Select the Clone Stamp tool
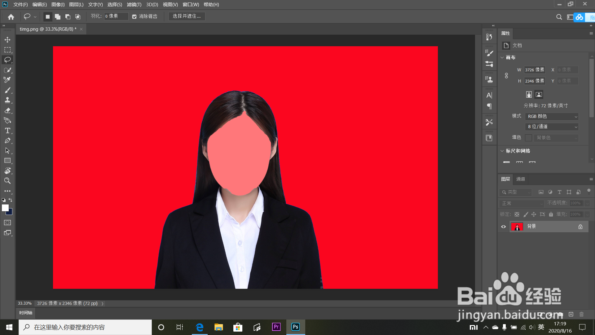The height and width of the screenshot is (335, 595). pyautogui.click(x=7, y=100)
